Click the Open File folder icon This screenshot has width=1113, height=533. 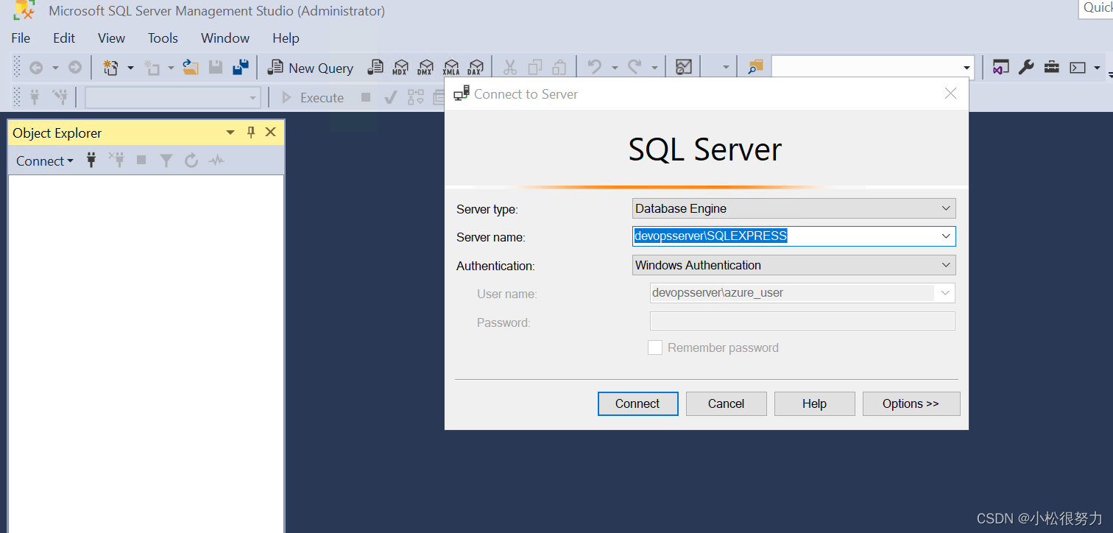pyautogui.click(x=191, y=68)
